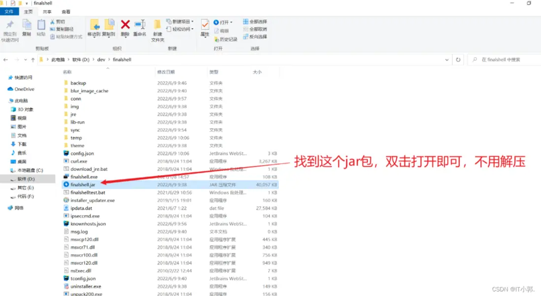541x296 pixels.
Task: Click the Pin to Quick access ribbon icon
Action: click(x=10, y=25)
